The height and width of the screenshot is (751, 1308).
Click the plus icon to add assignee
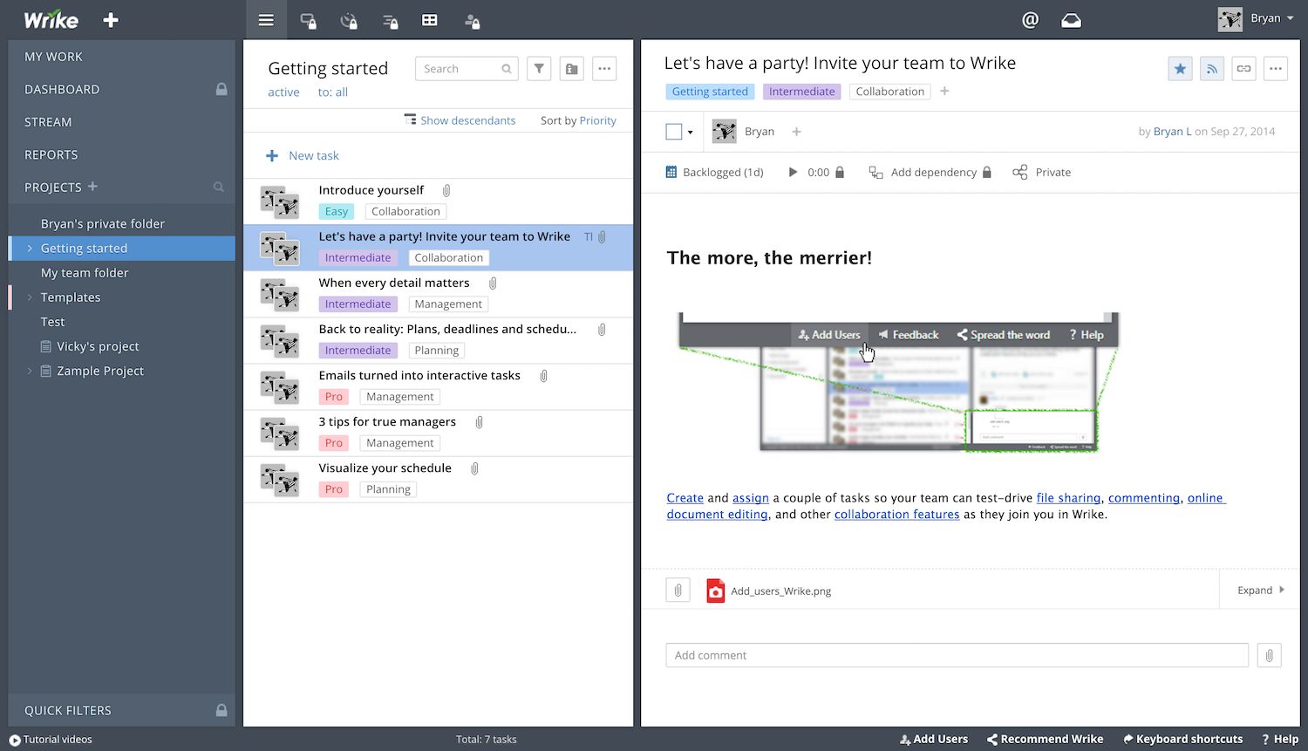pos(796,132)
